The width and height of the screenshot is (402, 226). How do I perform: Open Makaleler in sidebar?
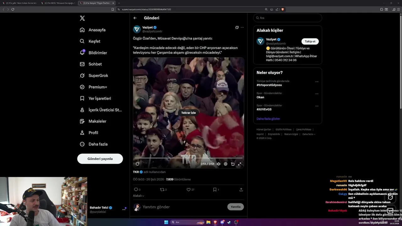(93, 121)
